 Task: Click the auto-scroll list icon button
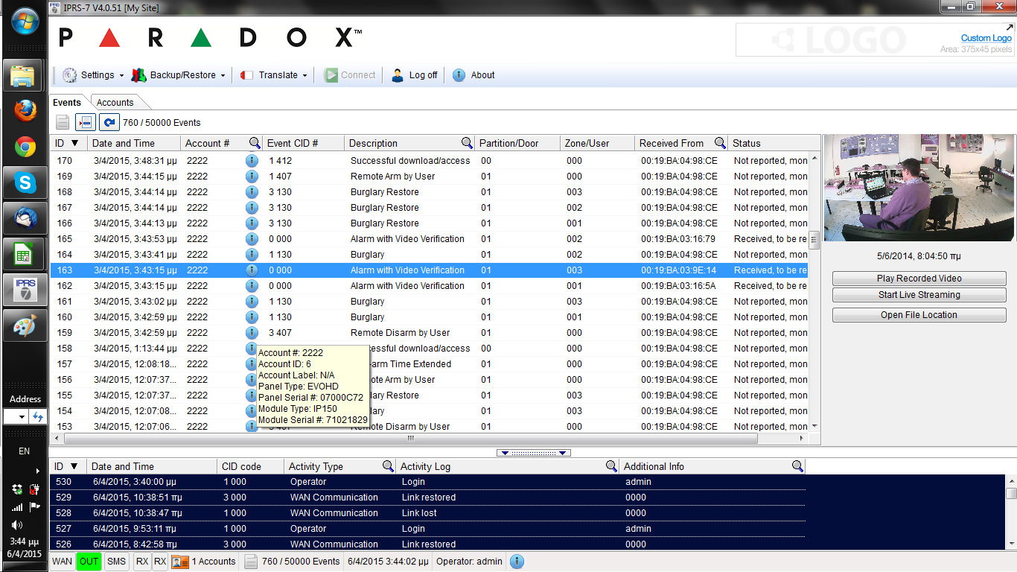coord(86,122)
